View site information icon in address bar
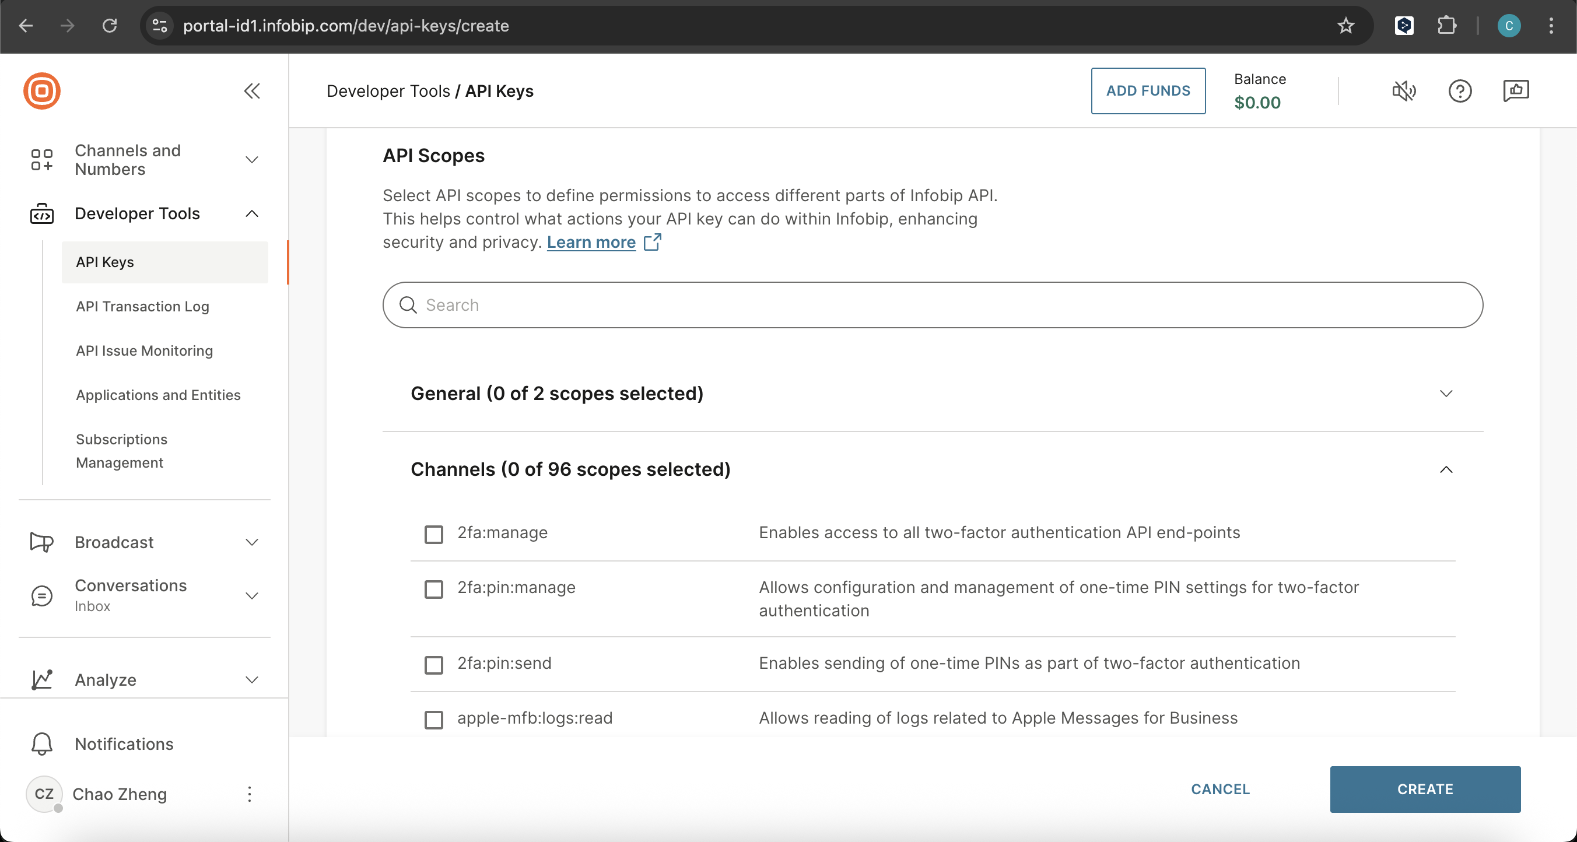 (x=160, y=26)
